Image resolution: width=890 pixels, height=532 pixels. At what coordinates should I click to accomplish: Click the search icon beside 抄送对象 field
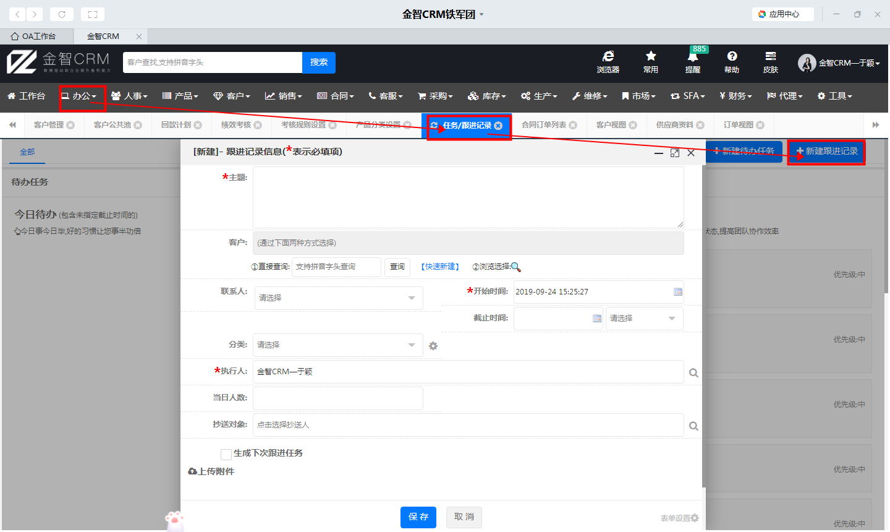coord(693,426)
